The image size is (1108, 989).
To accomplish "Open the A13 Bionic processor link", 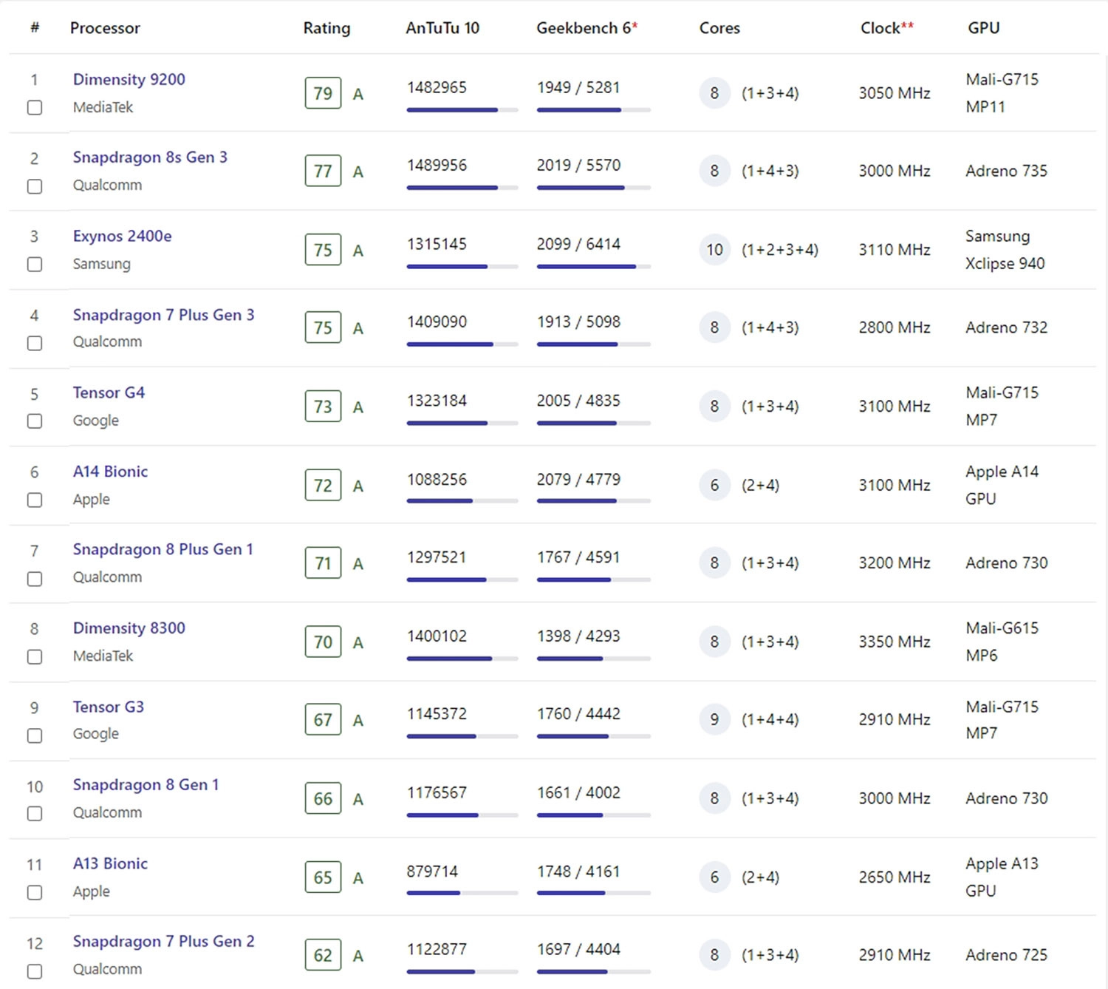I will point(110,863).
